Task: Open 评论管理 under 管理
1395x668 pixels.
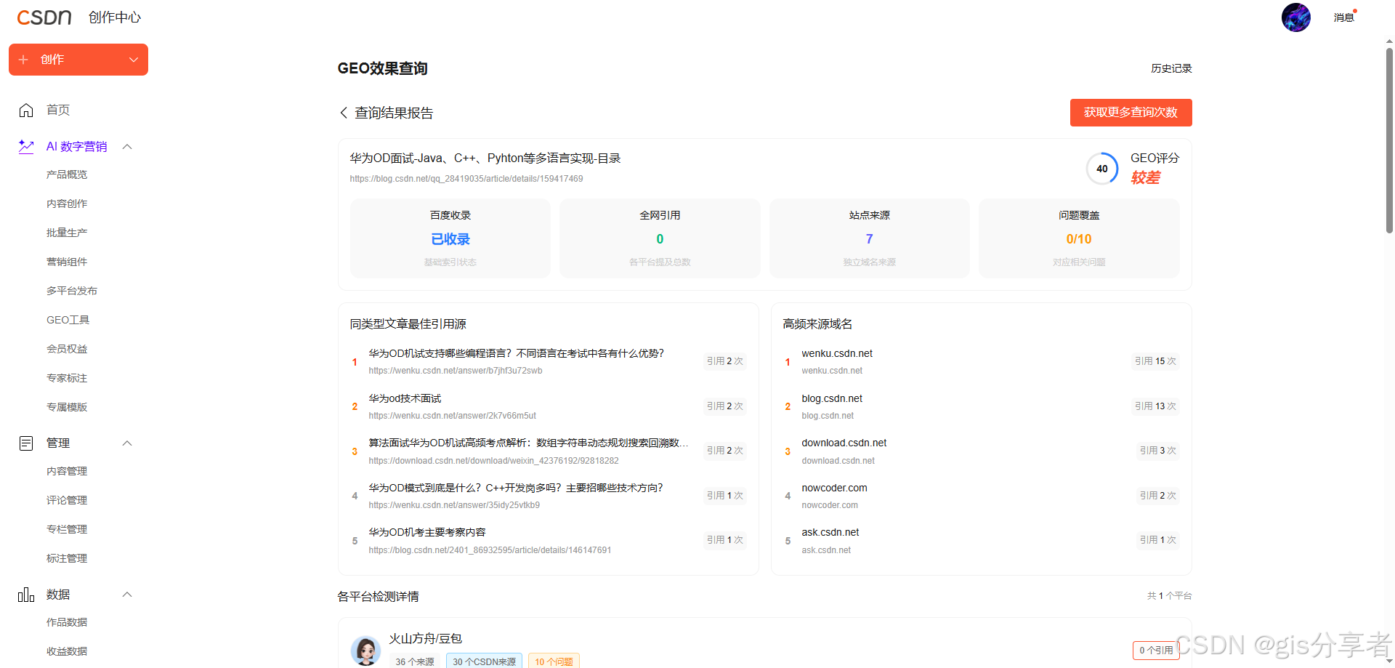Action: [67, 500]
